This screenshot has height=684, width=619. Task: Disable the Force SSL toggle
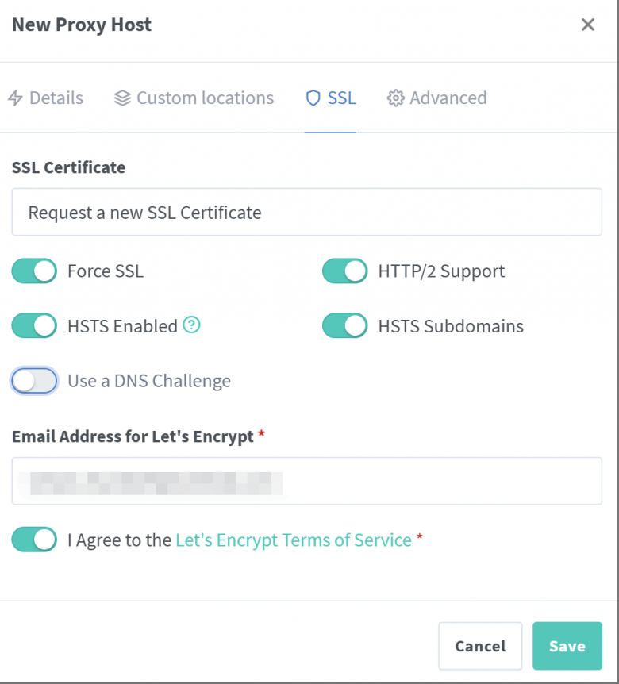tap(33, 271)
